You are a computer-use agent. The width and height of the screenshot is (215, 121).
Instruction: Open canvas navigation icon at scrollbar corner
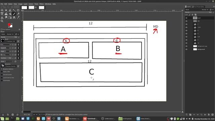182,112
